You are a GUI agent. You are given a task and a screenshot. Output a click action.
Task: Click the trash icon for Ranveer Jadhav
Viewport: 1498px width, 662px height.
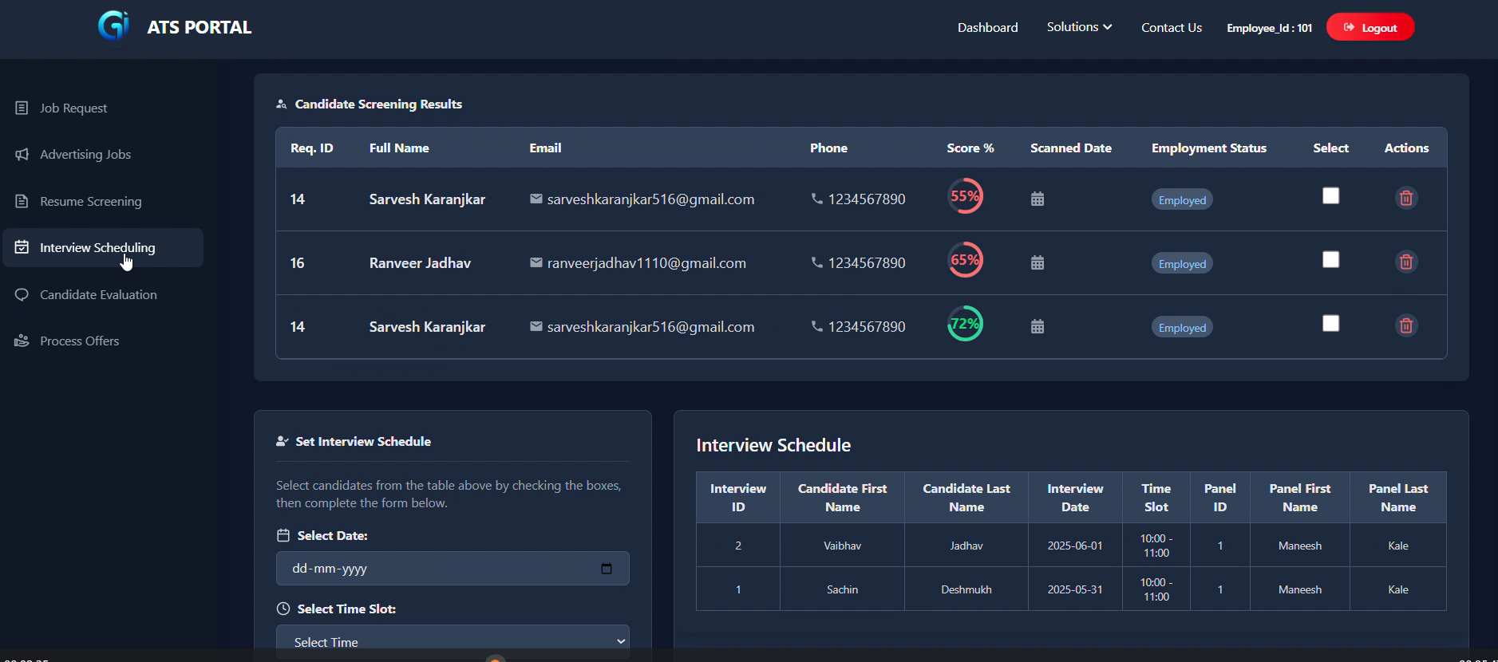1405,262
